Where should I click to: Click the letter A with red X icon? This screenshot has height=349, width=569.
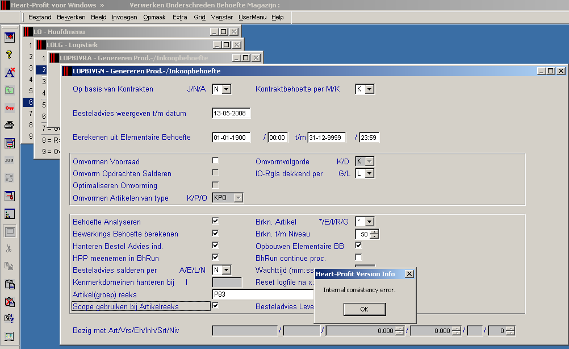(x=10, y=72)
